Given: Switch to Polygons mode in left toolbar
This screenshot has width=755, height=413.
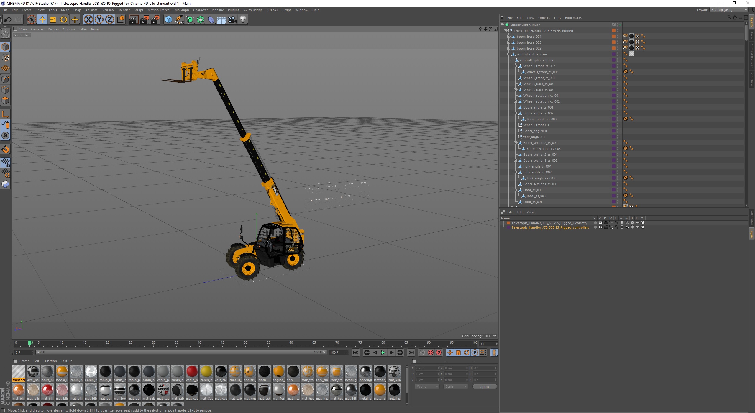Looking at the screenshot, I should [x=5, y=101].
